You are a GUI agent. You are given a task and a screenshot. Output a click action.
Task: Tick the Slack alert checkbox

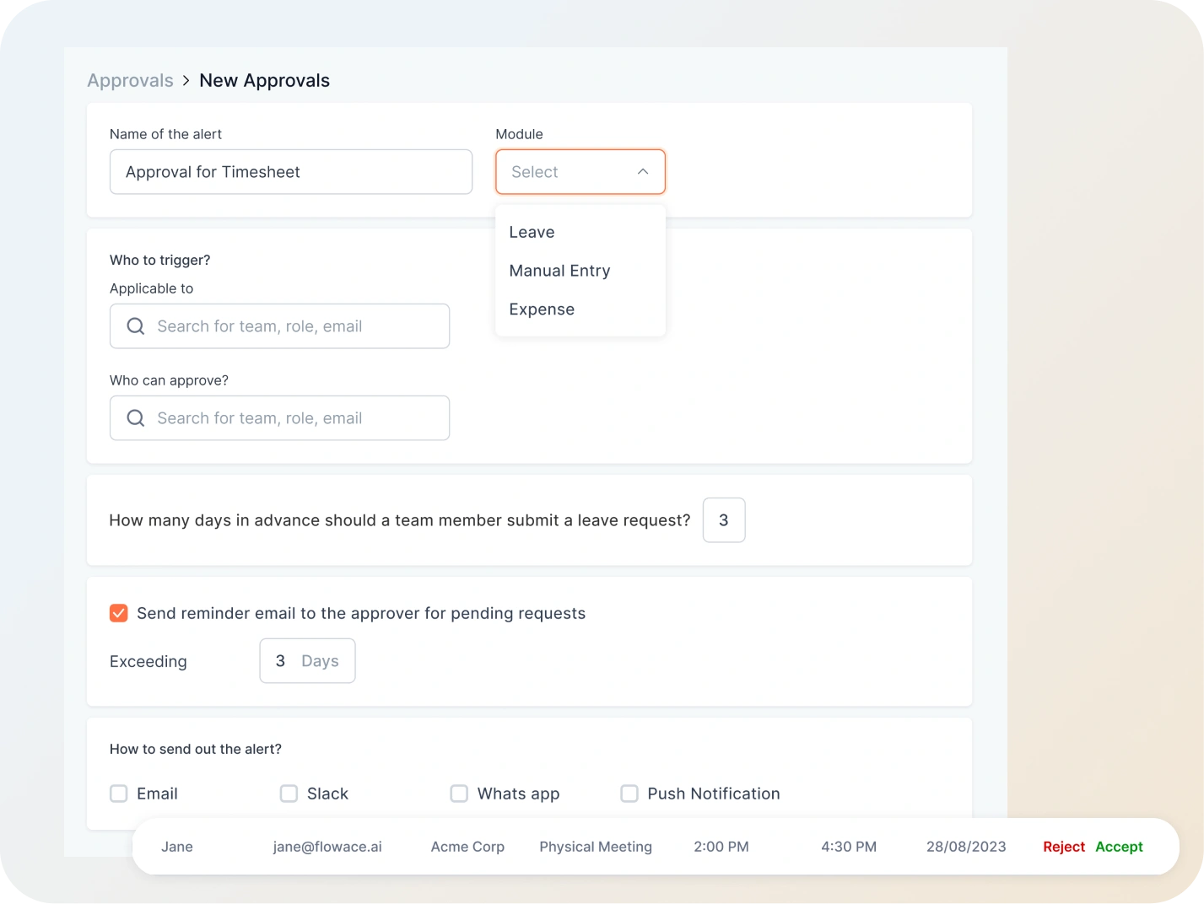[289, 794]
